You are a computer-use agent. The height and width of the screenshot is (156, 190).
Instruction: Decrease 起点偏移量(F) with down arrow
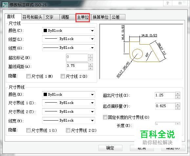pyautogui.click(x=178, y=108)
